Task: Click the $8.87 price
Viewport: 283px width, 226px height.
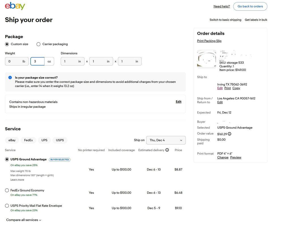Action: 178,169
